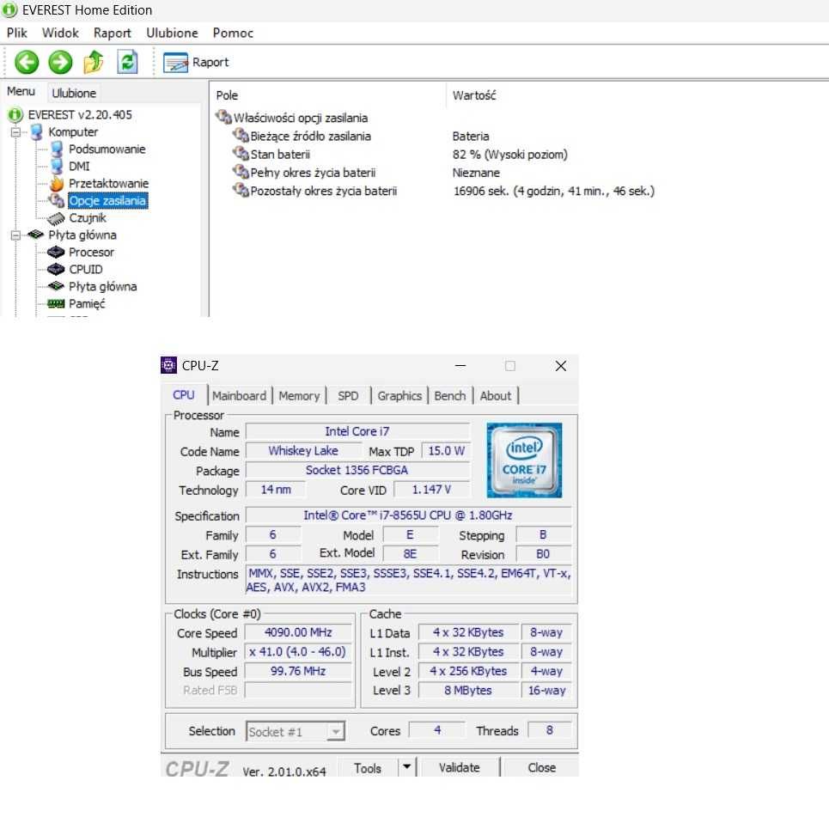This screenshot has width=829, height=823.
Task: Select CPUID in the tree
Action: [x=86, y=270]
